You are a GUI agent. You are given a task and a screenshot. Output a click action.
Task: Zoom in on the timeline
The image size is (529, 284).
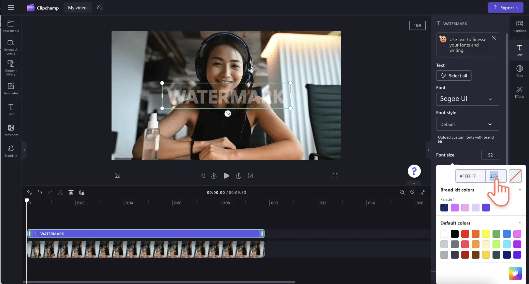[412, 192]
